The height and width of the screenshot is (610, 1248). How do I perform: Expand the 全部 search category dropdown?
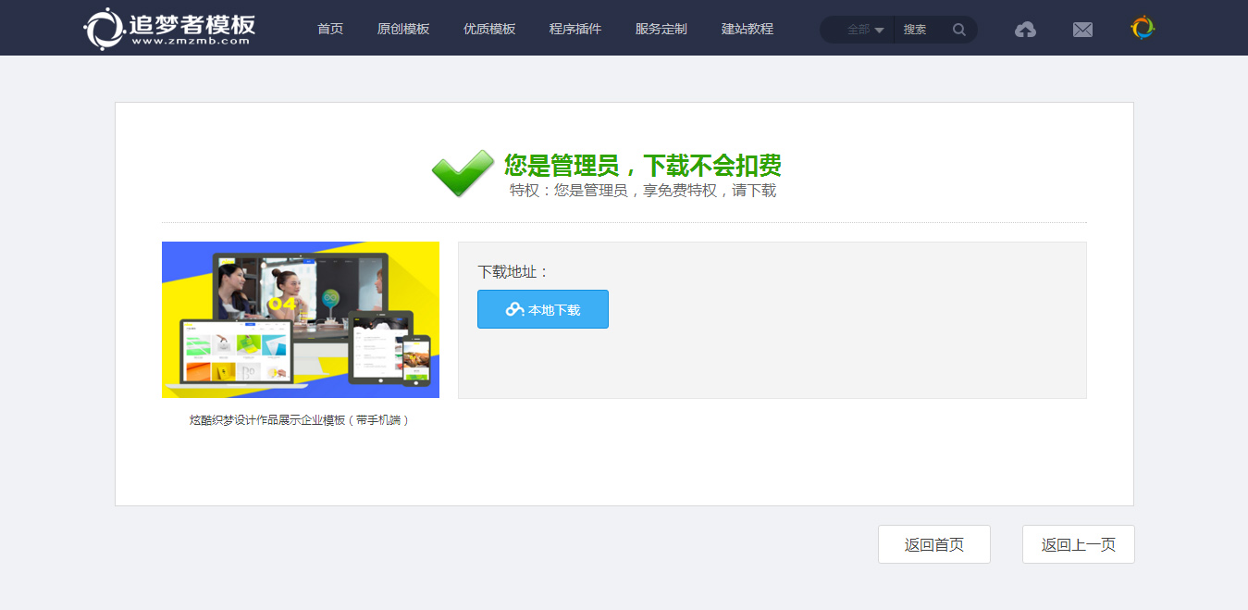coord(864,30)
